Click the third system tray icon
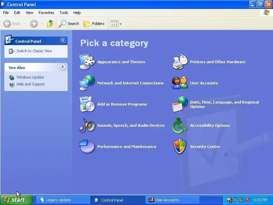The height and width of the screenshot is (205, 273). [x=241, y=200]
